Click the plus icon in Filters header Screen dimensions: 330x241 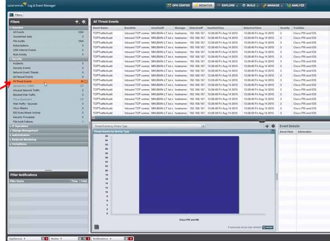point(77,22)
